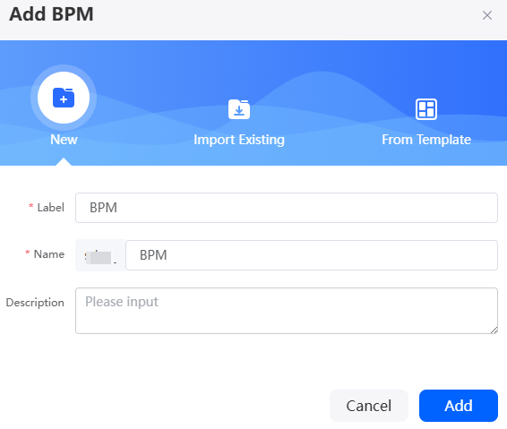Switch to the From Template tab label
Screen dimensions: 507x429
426,140
